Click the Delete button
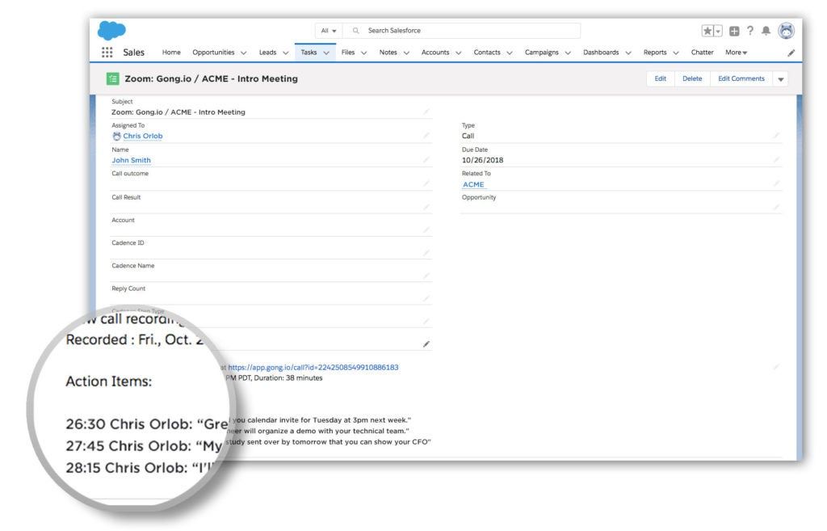827x531 pixels. tap(693, 78)
